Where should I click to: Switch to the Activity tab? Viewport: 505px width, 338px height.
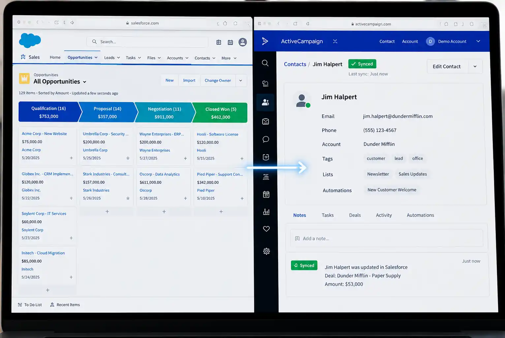click(384, 215)
